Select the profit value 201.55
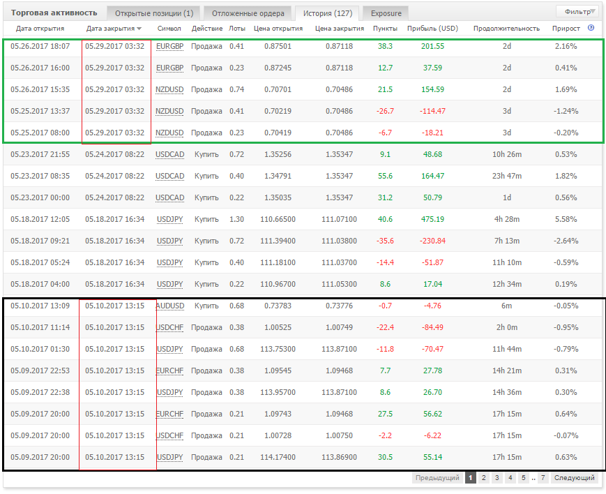606x494 pixels. (432, 47)
